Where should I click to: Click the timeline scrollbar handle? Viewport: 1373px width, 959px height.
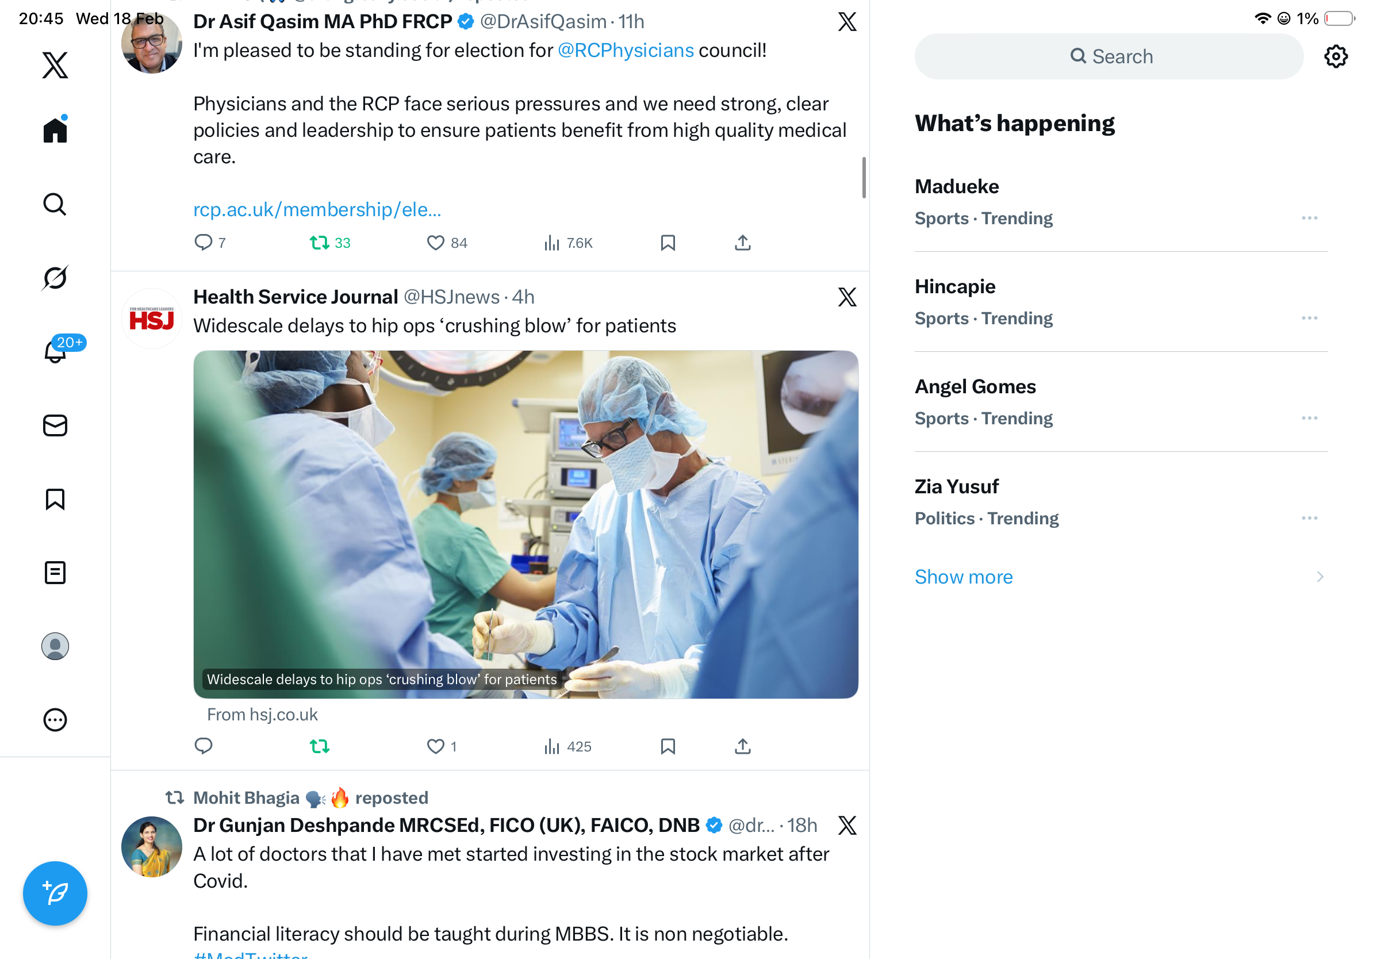(864, 178)
